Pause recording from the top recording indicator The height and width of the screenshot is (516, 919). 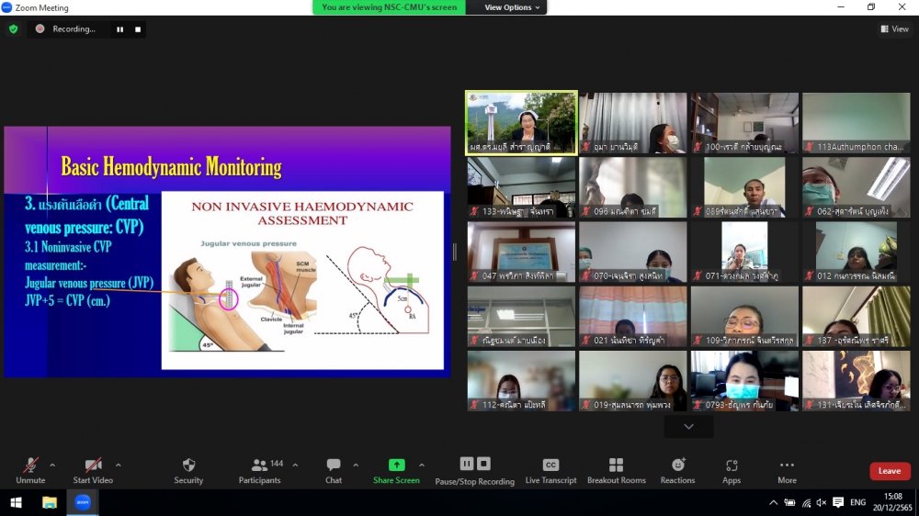119,29
